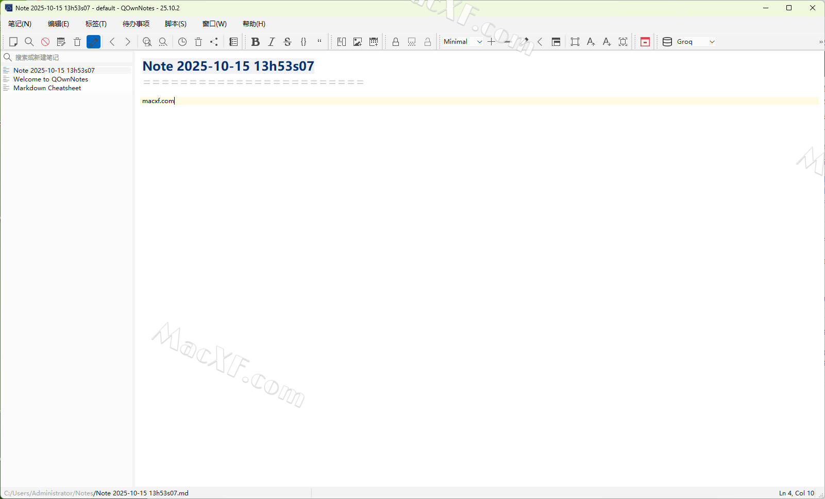
Task: Insert code block with braces icon
Action: coord(304,42)
